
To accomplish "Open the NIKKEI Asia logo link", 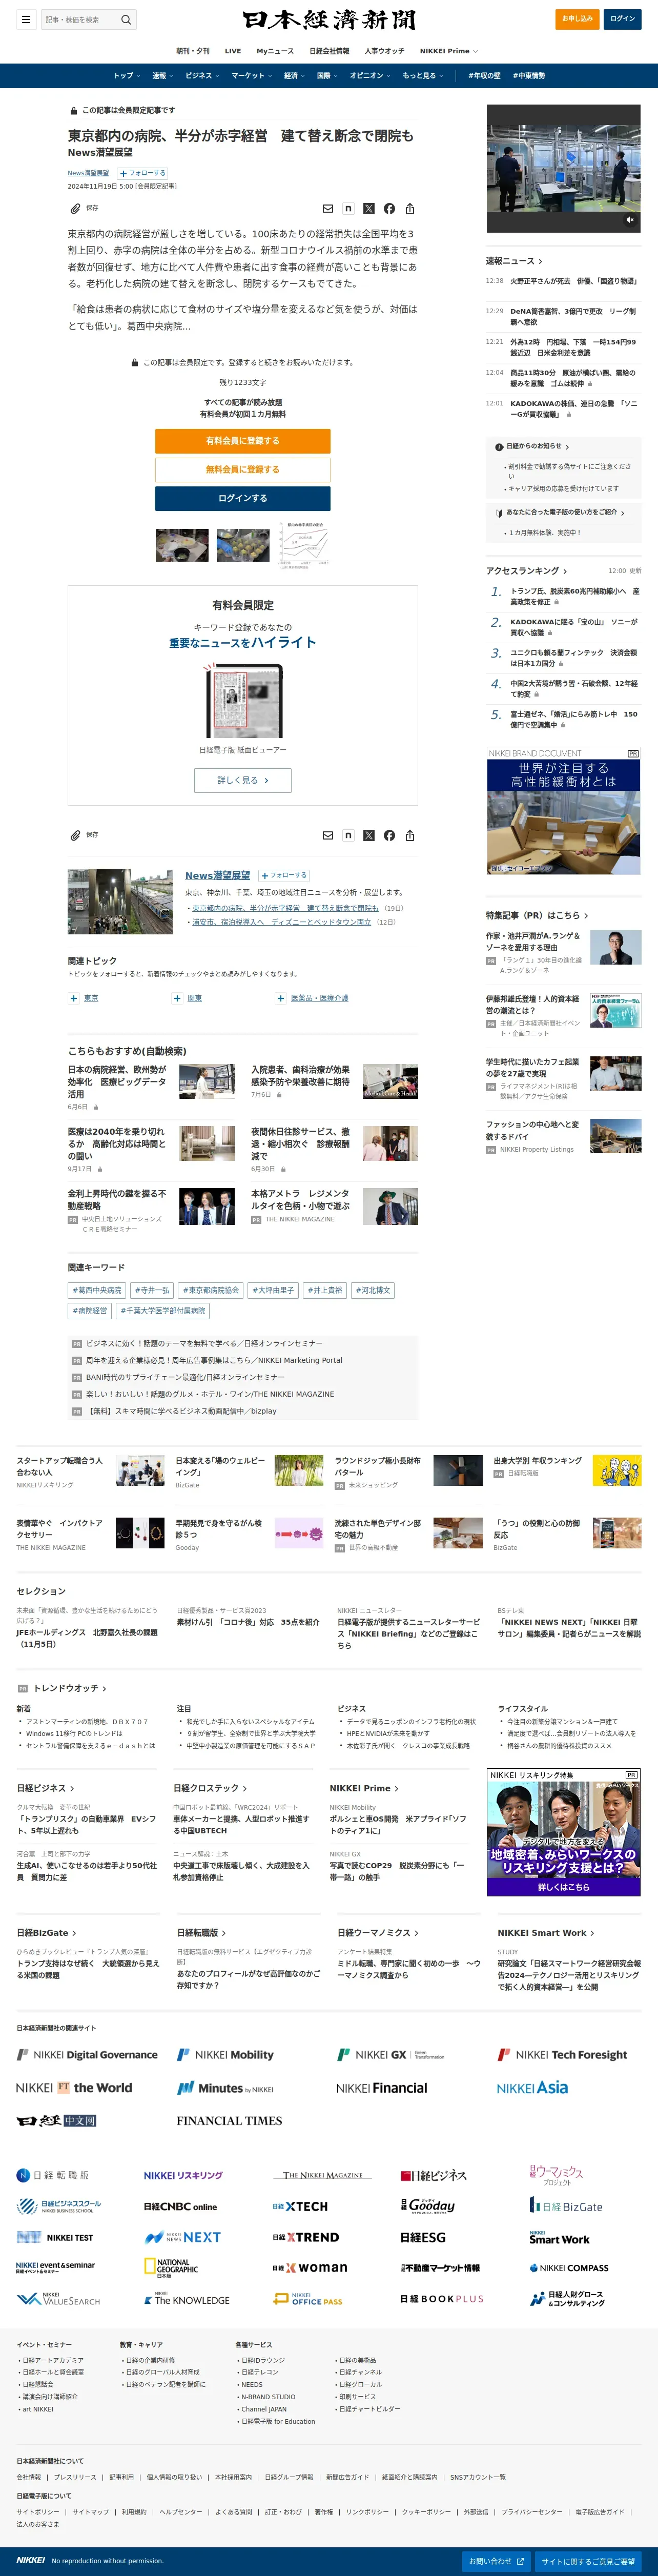I will pos(532,2088).
